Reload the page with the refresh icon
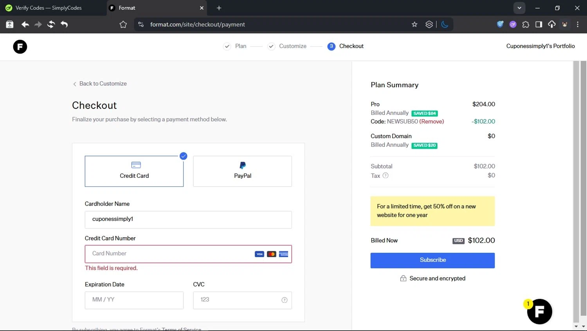587x331 pixels. tap(51, 24)
